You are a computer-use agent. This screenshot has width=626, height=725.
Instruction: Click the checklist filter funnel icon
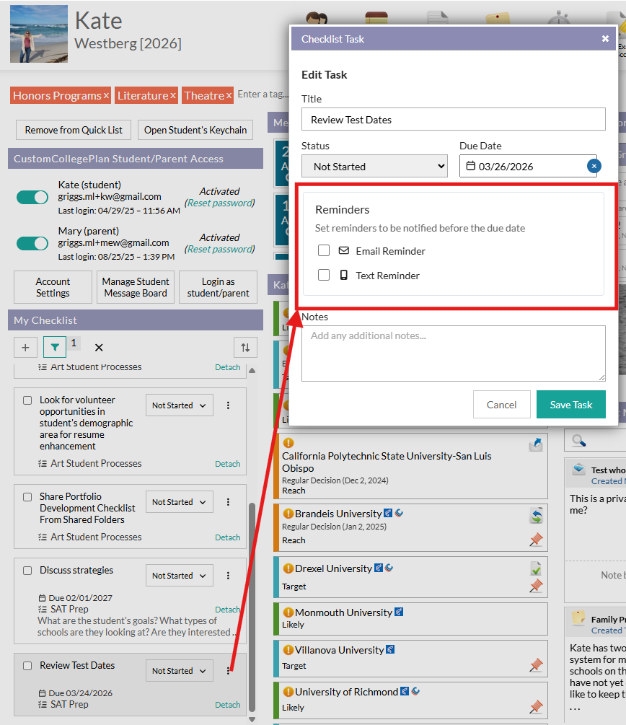[x=55, y=347]
